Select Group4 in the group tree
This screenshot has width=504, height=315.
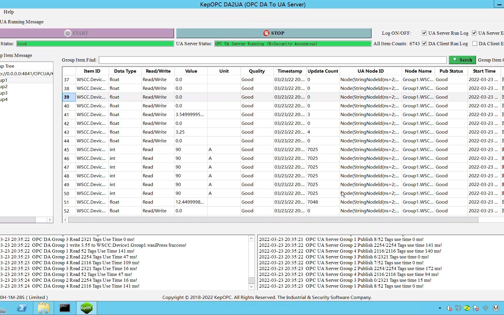(x=4, y=99)
